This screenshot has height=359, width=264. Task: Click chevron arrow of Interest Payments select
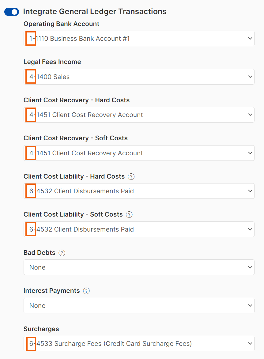[x=250, y=305]
